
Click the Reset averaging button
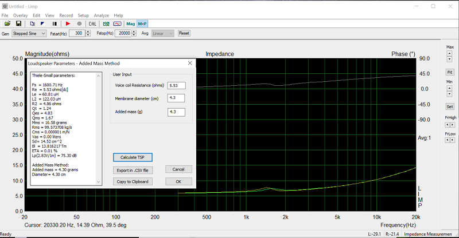(x=184, y=33)
